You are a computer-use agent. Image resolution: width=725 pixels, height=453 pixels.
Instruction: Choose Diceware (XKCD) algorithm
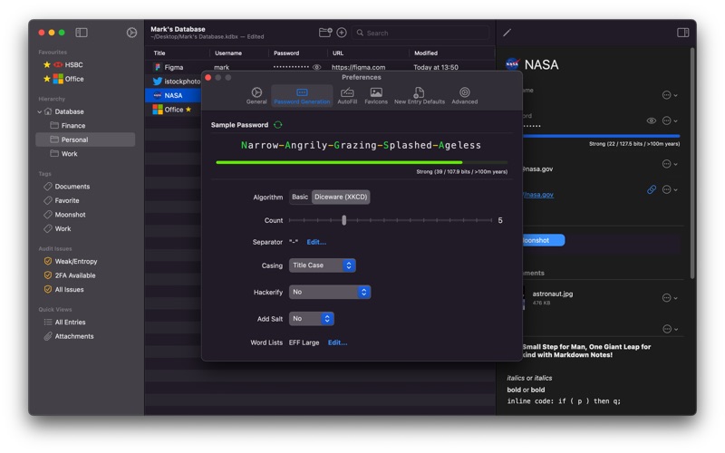coord(341,197)
